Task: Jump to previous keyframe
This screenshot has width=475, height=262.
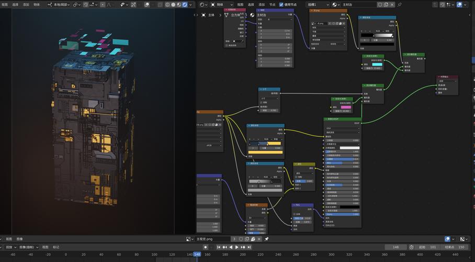Action: tap(225, 247)
